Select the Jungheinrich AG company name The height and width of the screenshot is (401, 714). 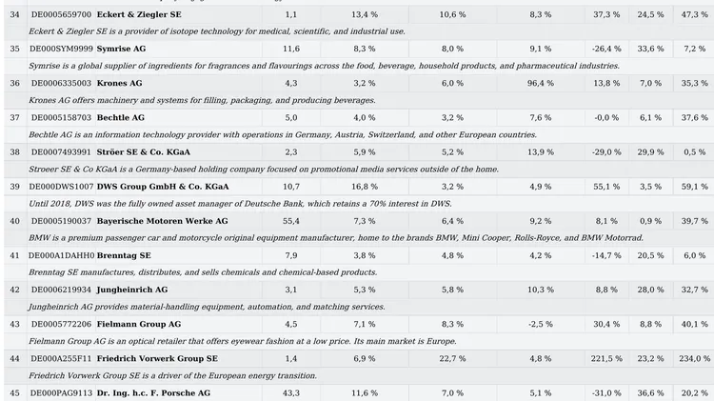click(x=132, y=290)
